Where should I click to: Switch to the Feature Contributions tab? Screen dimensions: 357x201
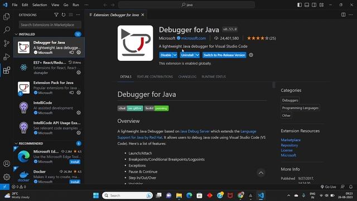[155, 77]
